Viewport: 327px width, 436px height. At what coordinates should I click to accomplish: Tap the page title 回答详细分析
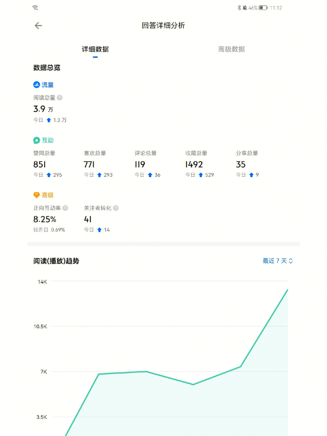tap(163, 25)
